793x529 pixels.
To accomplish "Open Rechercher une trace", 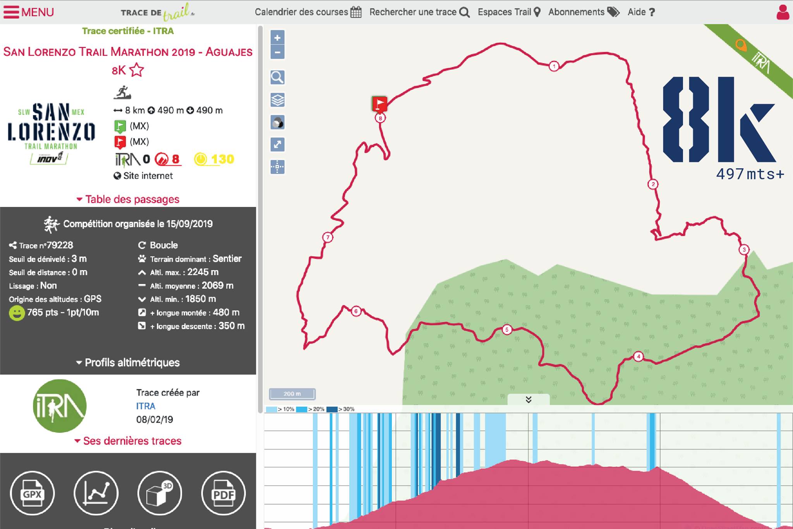I will tap(420, 12).
